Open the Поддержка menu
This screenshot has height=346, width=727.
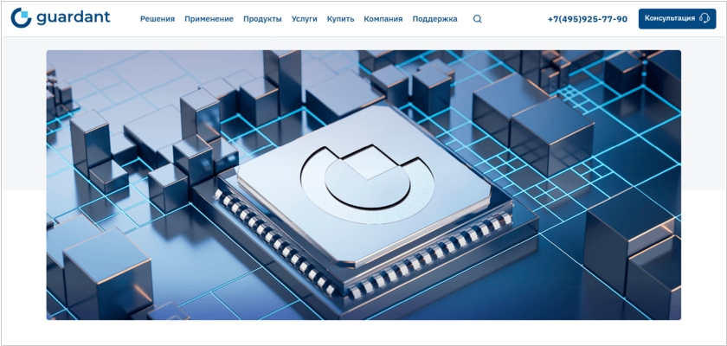pos(434,19)
